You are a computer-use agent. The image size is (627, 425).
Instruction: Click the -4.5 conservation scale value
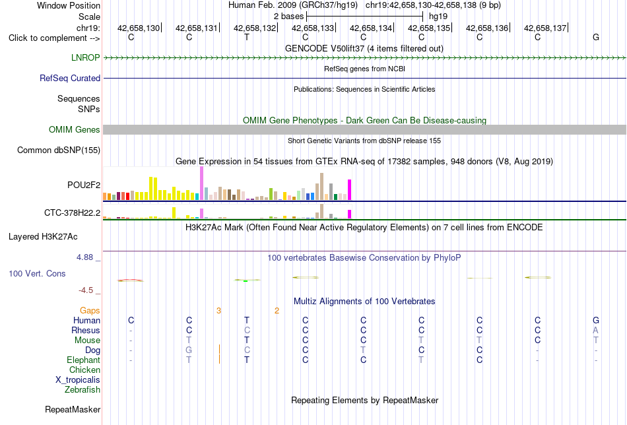click(x=86, y=290)
